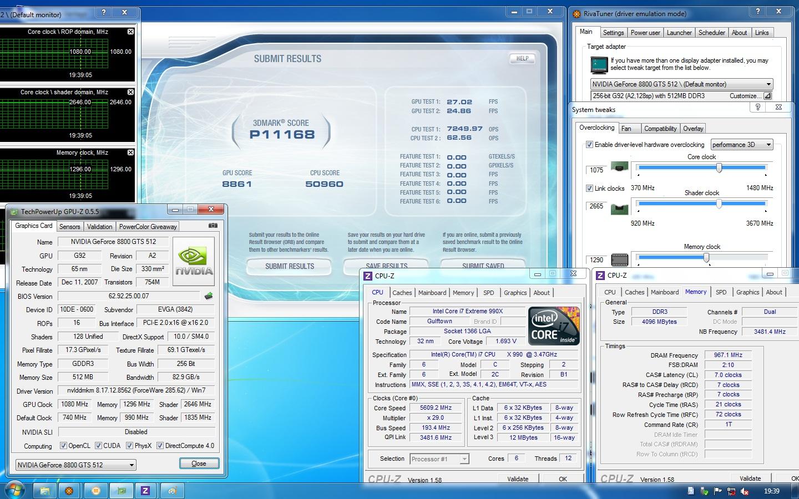Click the Safely Remove Hardware tray icon
This screenshot has width=799, height=499.
coord(705,491)
